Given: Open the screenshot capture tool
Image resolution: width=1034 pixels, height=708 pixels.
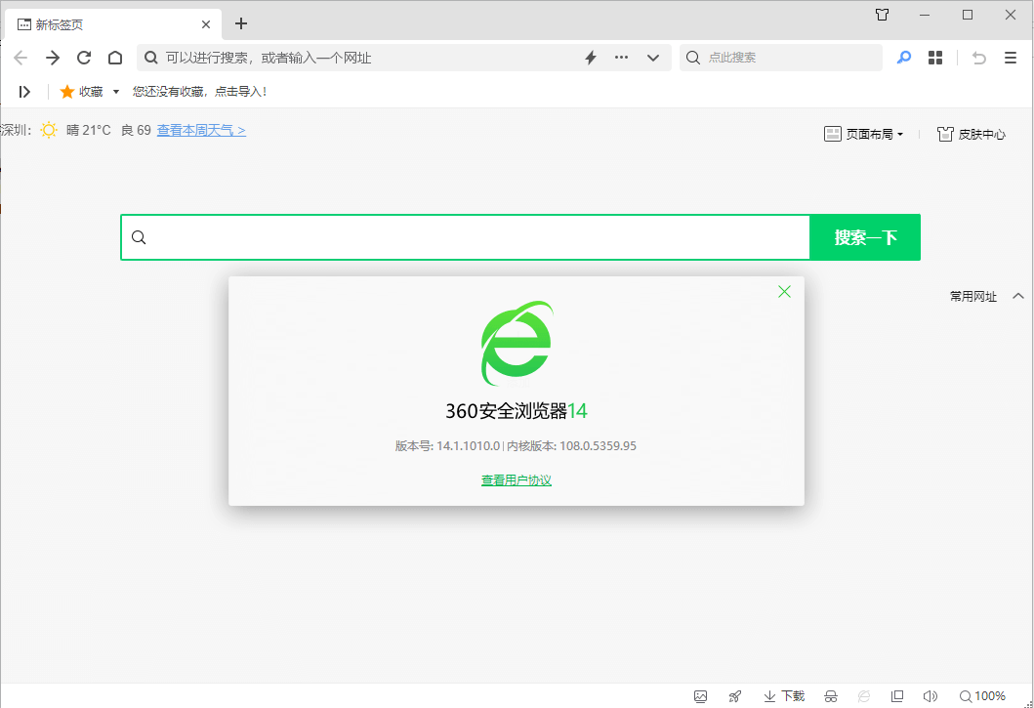Looking at the screenshot, I should 700,695.
